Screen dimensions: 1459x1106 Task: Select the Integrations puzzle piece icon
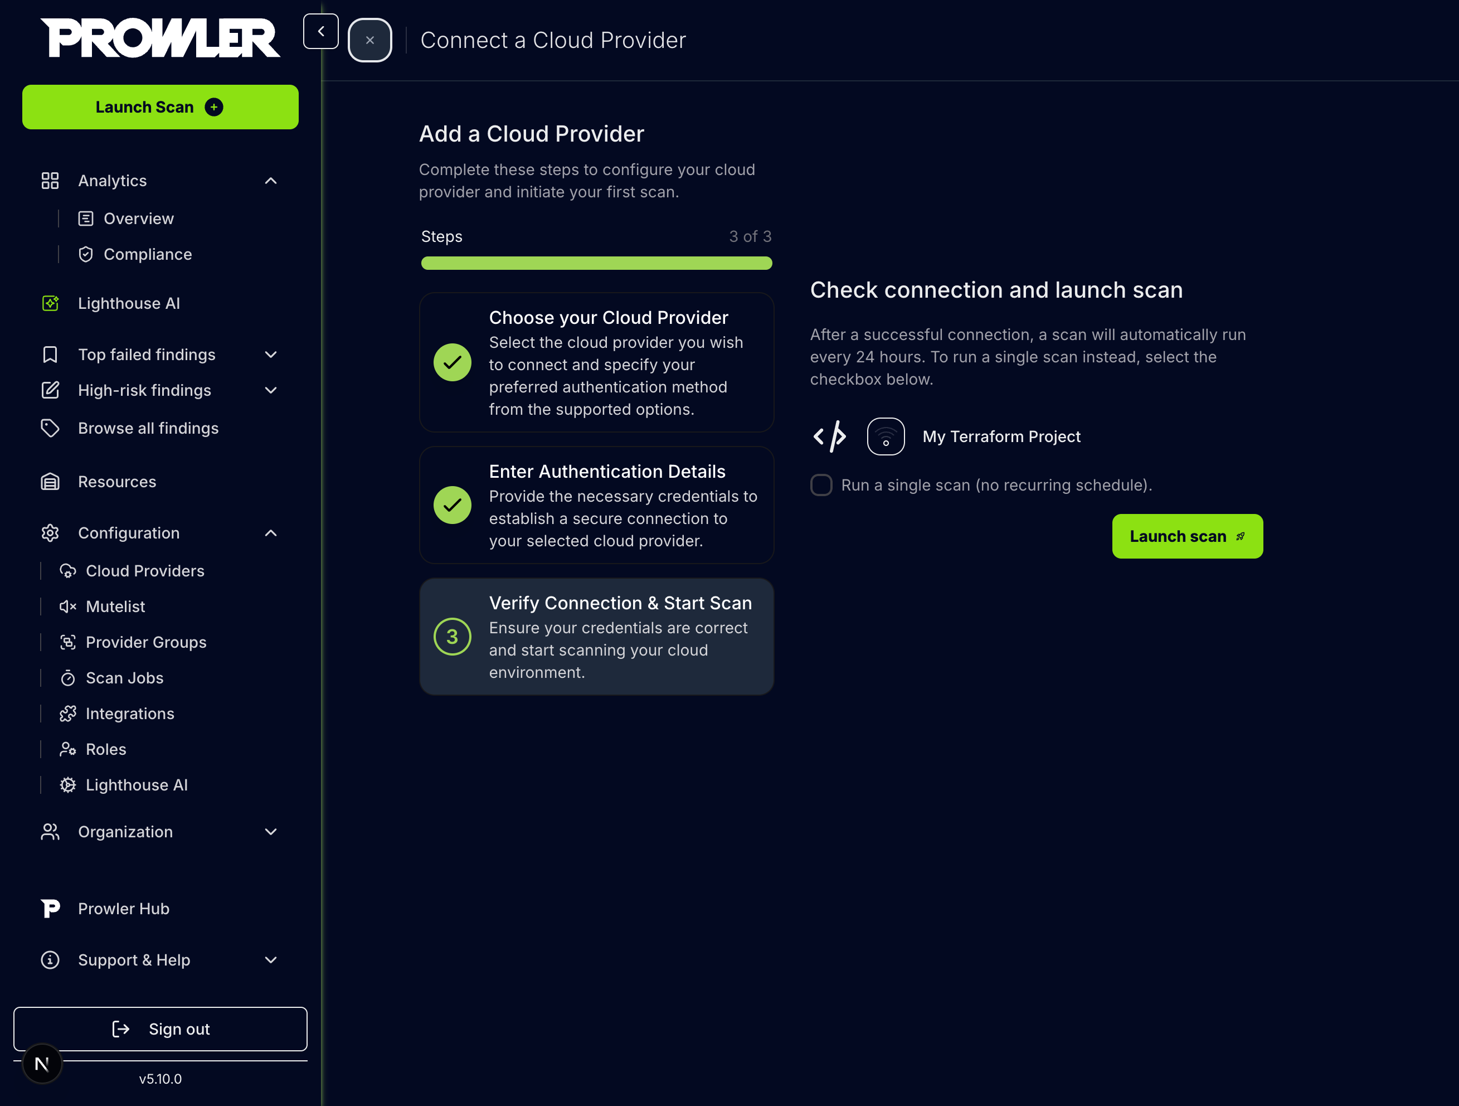point(69,714)
